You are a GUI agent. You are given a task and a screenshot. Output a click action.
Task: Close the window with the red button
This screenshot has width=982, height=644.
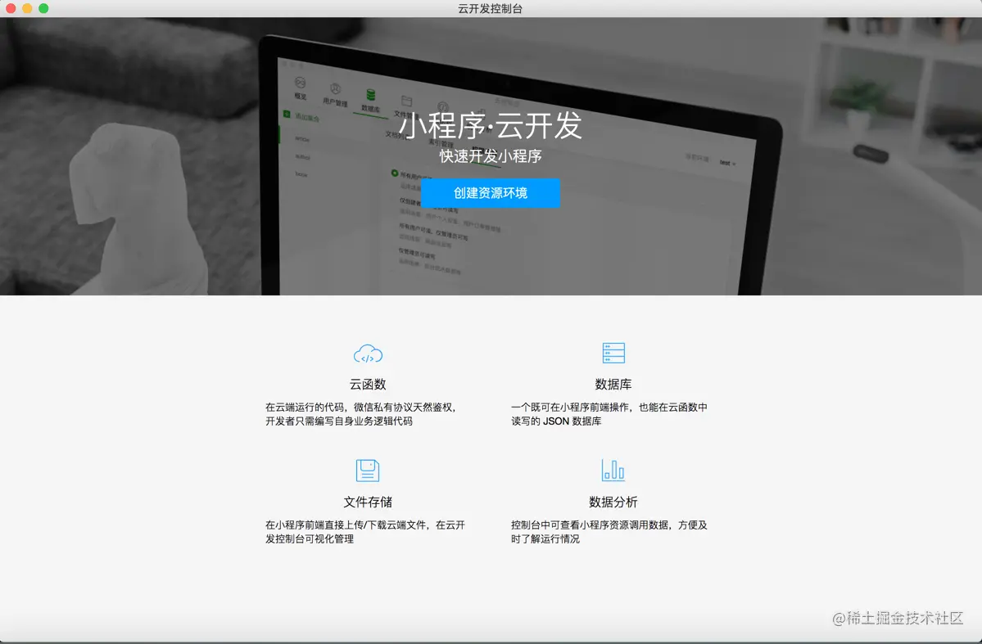pyautogui.click(x=11, y=8)
